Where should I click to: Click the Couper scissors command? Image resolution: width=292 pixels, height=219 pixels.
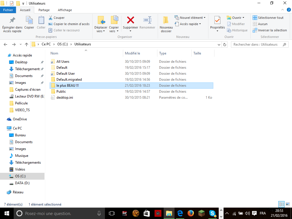click(56, 18)
